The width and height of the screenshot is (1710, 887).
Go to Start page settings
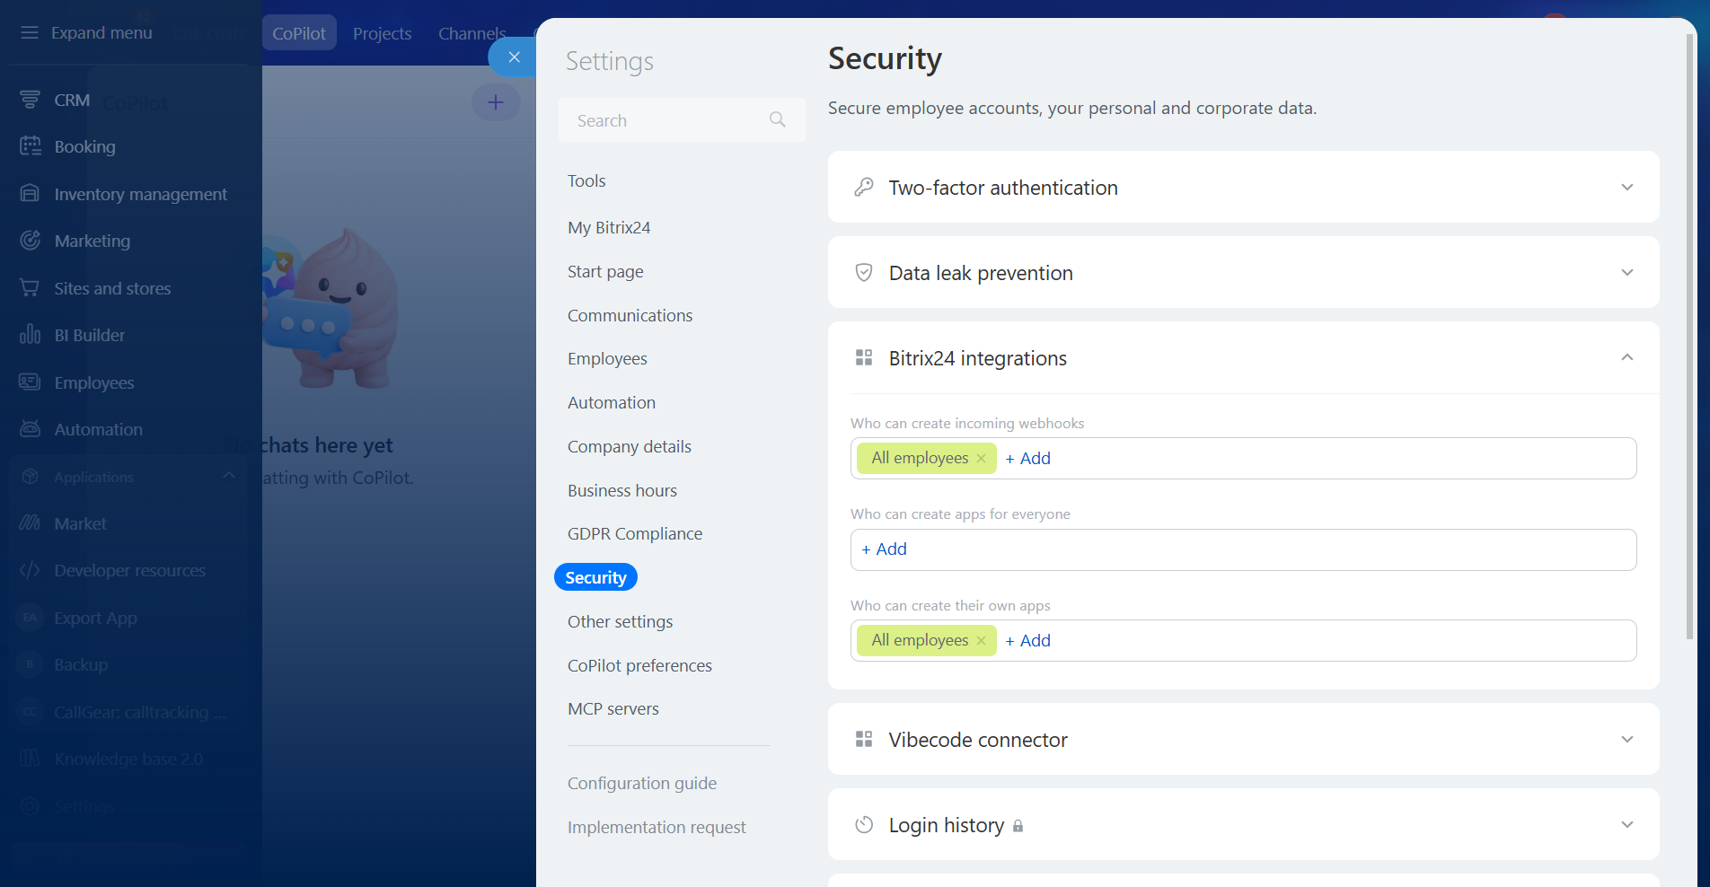pos(605,271)
